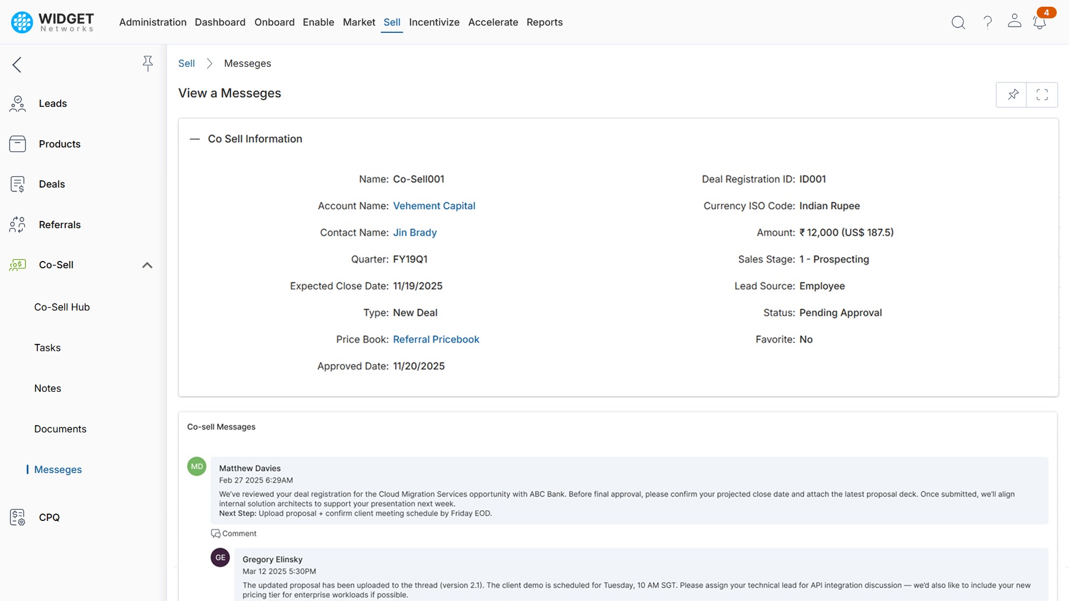Collapse the Co Sell Information panel
This screenshot has height=601, width=1069.
click(194, 139)
